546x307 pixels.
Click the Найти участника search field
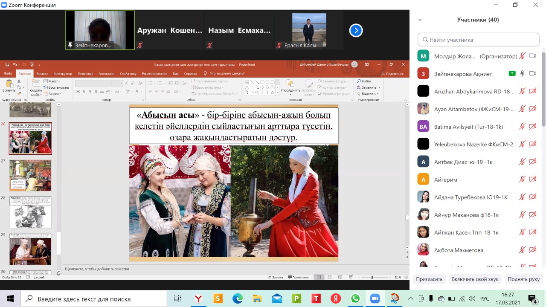pos(479,40)
